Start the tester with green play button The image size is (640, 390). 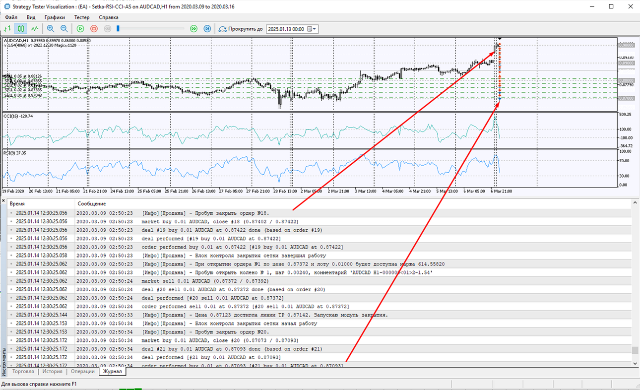click(x=80, y=29)
